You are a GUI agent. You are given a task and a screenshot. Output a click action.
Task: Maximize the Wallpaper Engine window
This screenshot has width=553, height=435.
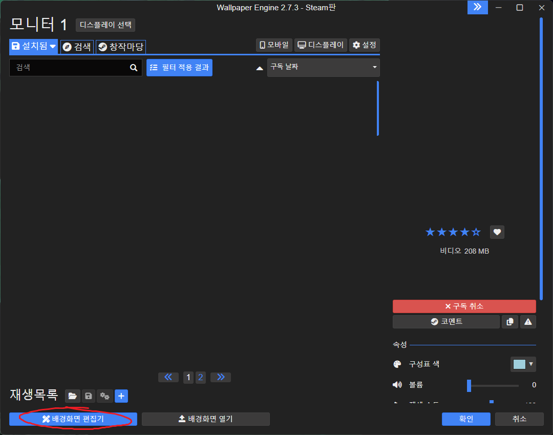point(520,7)
